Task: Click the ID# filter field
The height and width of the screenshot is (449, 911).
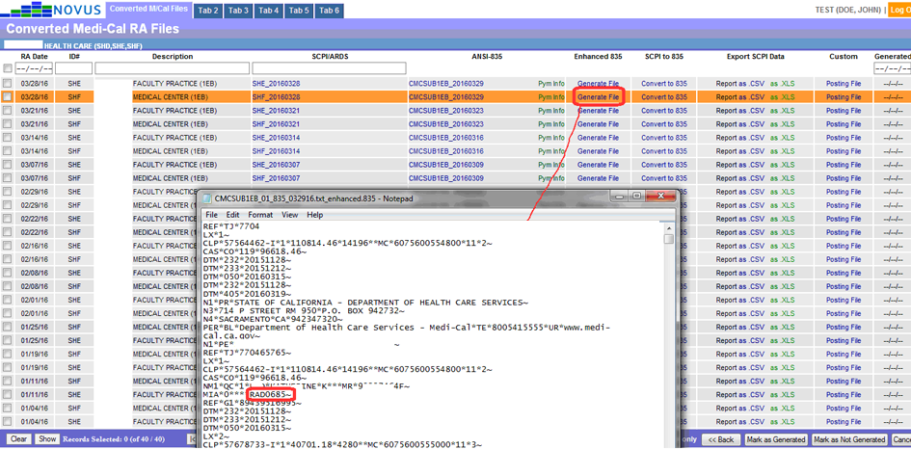Action: [74, 68]
